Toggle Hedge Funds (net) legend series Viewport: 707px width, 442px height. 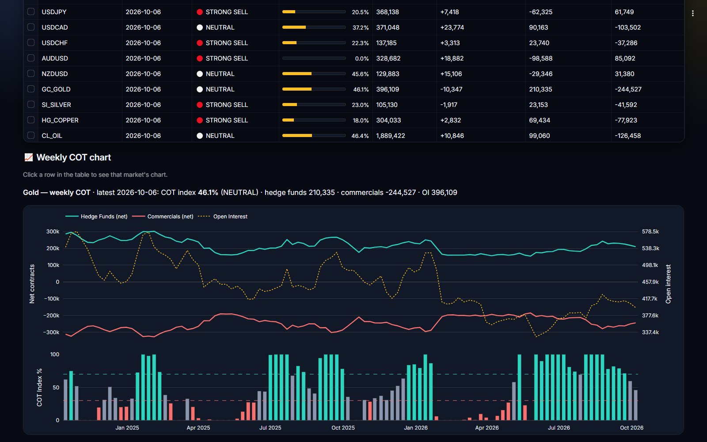pos(96,217)
